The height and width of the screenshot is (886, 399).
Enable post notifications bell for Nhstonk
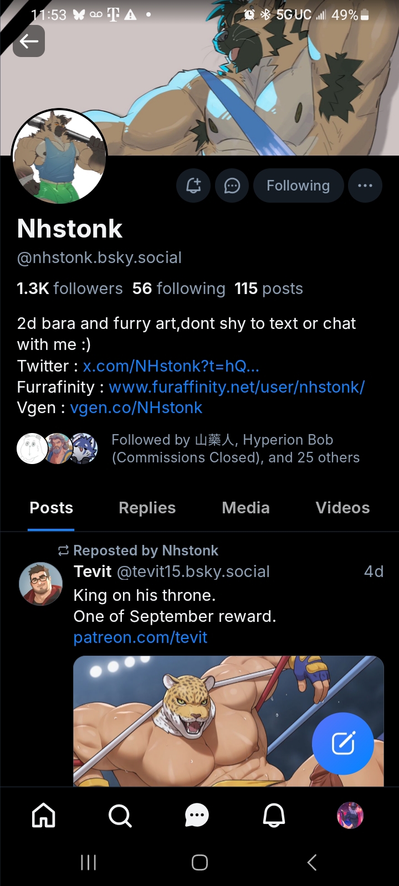pos(193,186)
